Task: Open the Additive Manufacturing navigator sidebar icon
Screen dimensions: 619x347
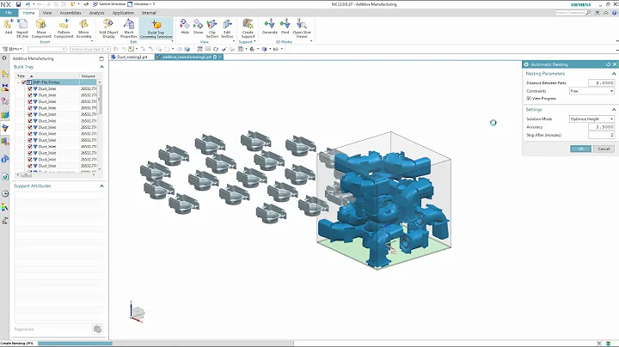Action: coord(5,128)
